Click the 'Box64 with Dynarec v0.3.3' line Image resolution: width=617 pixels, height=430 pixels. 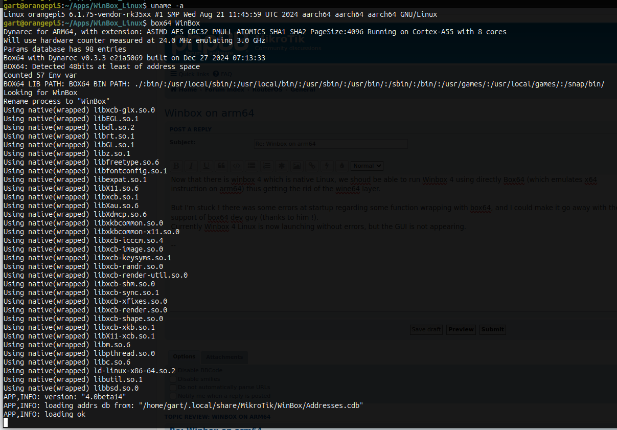click(x=134, y=58)
